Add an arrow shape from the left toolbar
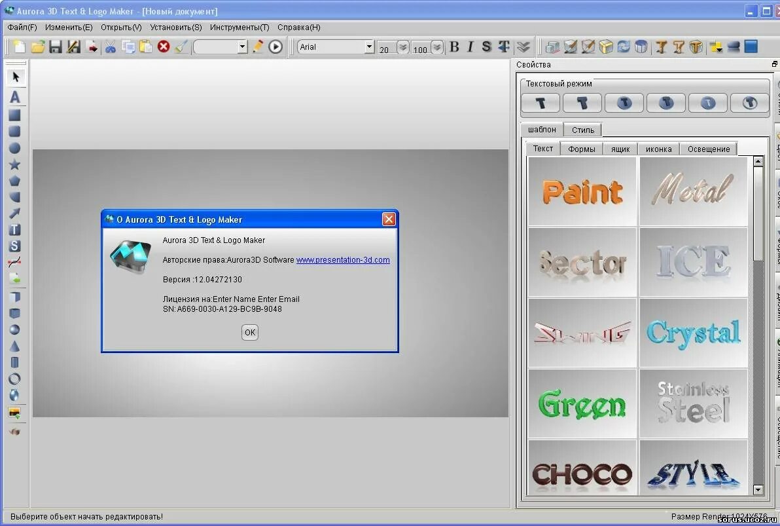The width and height of the screenshot is (780, 526). (x=15, y=213)
